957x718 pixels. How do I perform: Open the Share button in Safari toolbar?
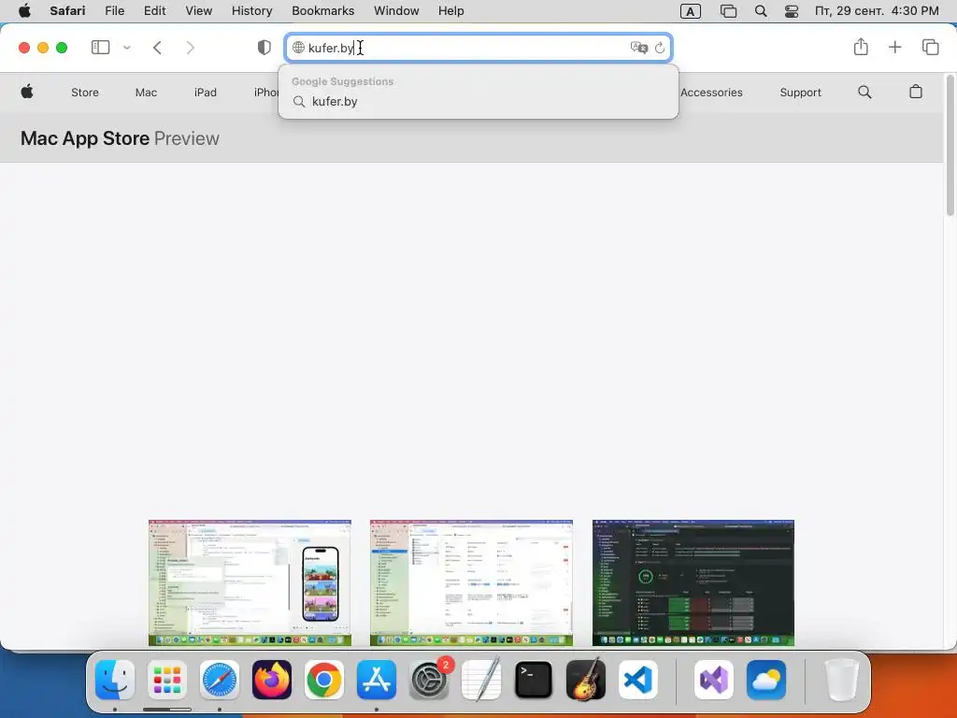pos(861,47)
